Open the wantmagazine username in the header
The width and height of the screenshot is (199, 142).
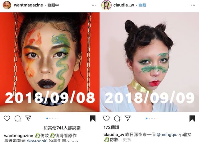28,5
